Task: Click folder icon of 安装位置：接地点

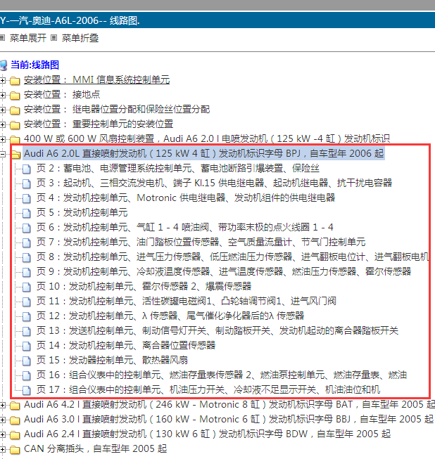Action: 15,95
